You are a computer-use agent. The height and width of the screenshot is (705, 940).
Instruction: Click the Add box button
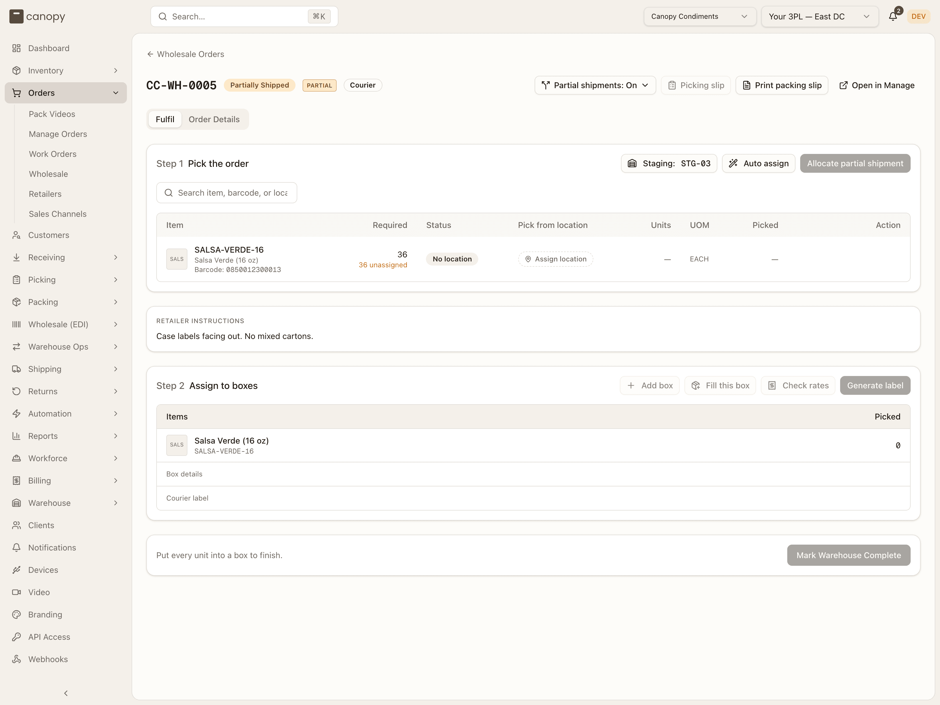tap(649, 385)
